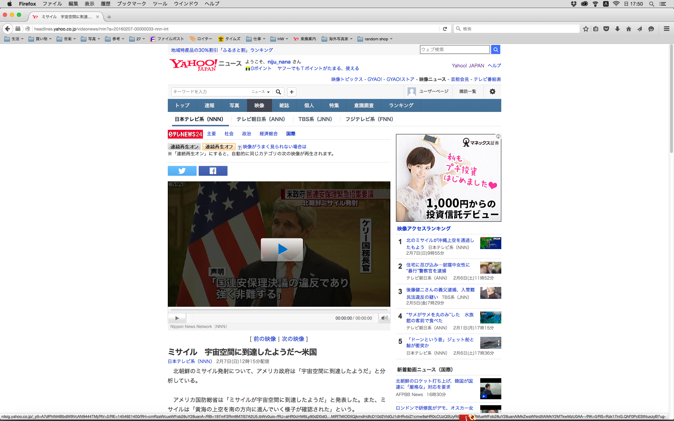Turn on 連続再生オン continuous playback
This screenshot has width=674, height=421.
pos(184,147)
